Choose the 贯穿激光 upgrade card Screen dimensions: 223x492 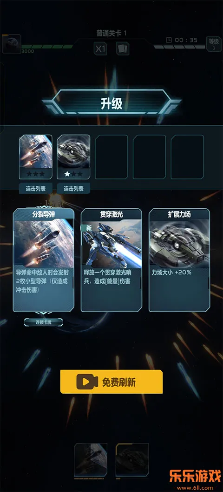[111, 260]
